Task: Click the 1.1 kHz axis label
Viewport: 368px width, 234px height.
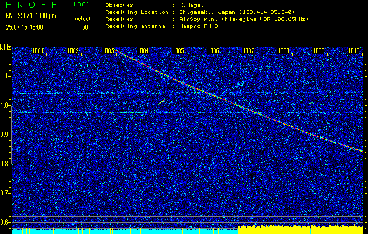Action: [5, 76]
